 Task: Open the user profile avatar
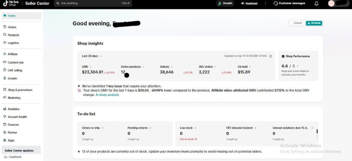(x=331, y=3)
